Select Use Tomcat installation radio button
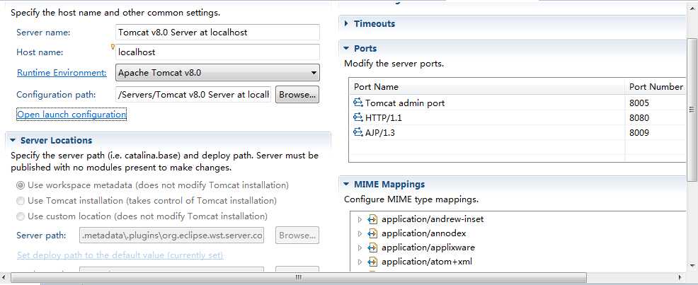The image size is (698, 285). (21, 201)
